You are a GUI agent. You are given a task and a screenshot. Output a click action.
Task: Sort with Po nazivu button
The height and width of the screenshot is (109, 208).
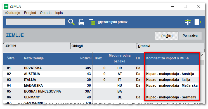click(190, 36)
